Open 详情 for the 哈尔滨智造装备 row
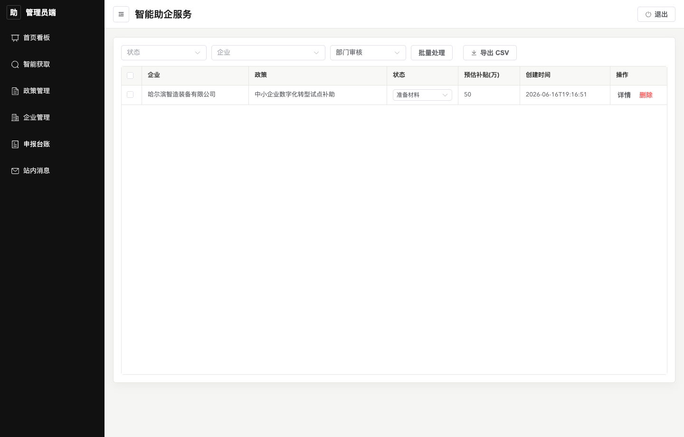Image resolution: width=684 pixels, height=437 pixels. pyautogui.click(x=624, y=95)
